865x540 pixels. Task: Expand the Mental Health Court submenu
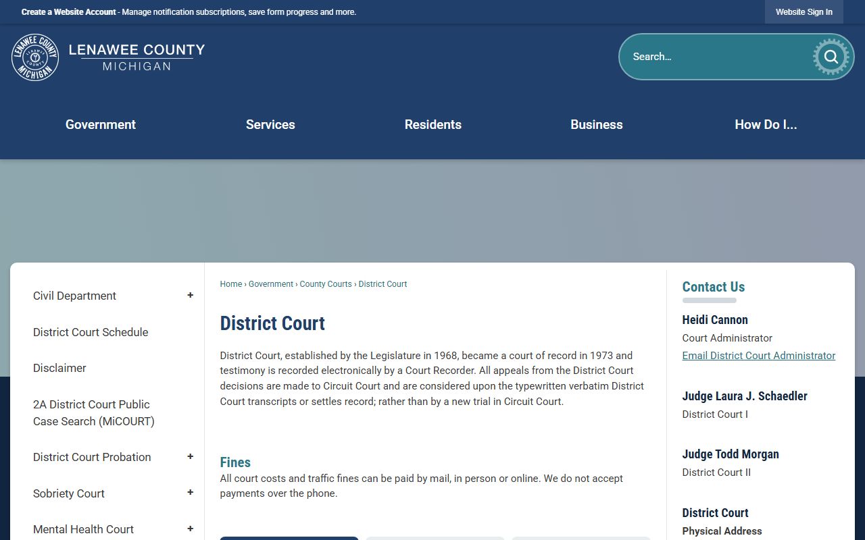coord(190,529)
